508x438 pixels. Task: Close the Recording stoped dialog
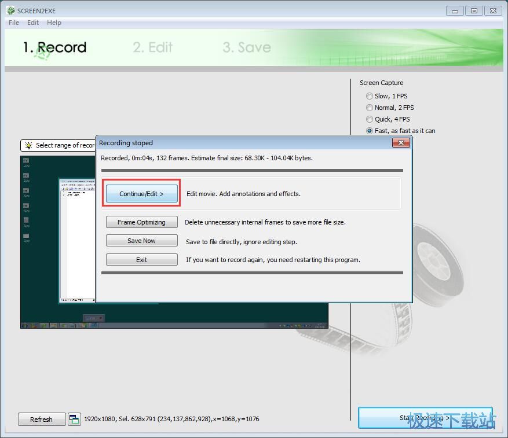coord(401,143)
